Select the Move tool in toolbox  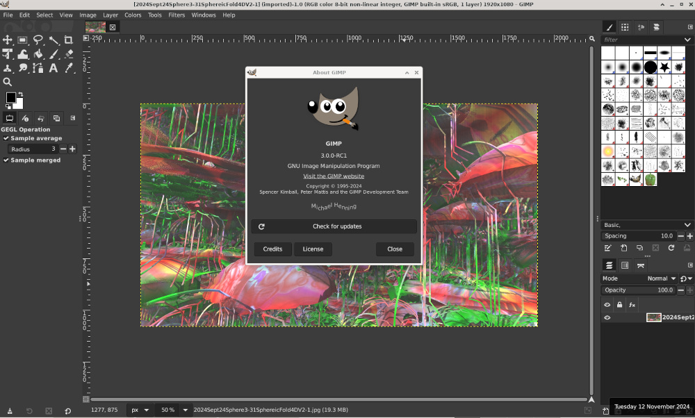tap(8, 40)
